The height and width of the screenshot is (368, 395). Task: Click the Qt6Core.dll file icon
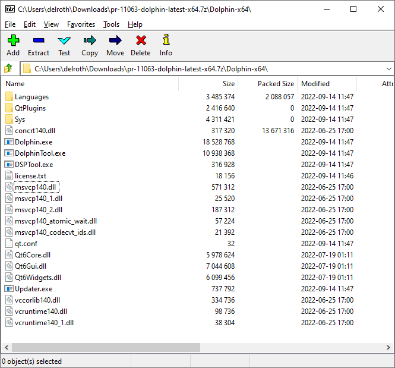click(x=9, y=255)
